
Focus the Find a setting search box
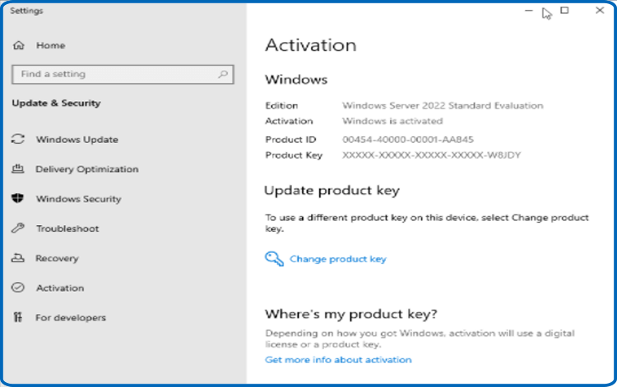[123, 74]
